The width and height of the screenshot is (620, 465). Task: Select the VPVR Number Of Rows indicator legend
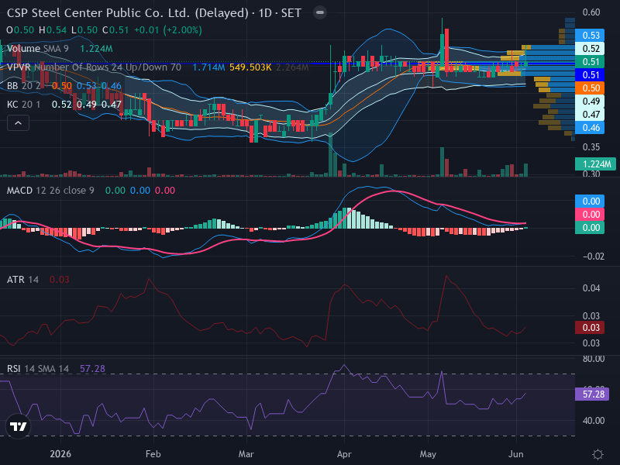(94, 67)
